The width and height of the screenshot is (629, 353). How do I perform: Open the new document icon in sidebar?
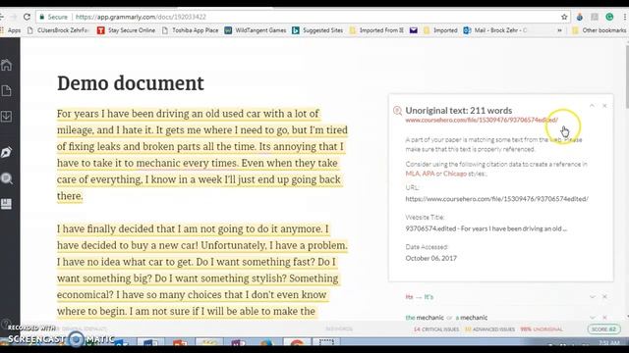click(7, 91)
